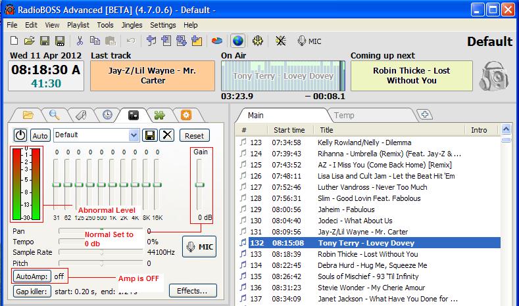This screenshot has height=306, width=519.
Task: Click the On Air track progress waveform
Action: coord(283,76)
